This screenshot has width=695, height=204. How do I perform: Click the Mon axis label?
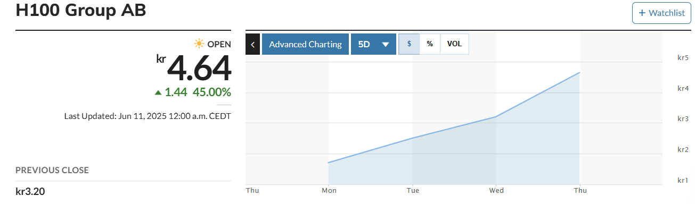tap(329, 190)
